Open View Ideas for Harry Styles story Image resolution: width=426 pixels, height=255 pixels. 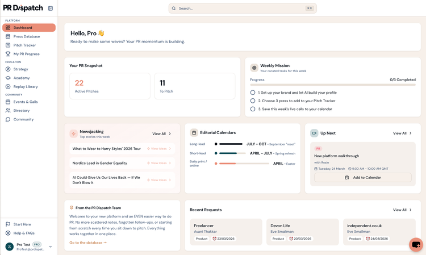[159, 149]
